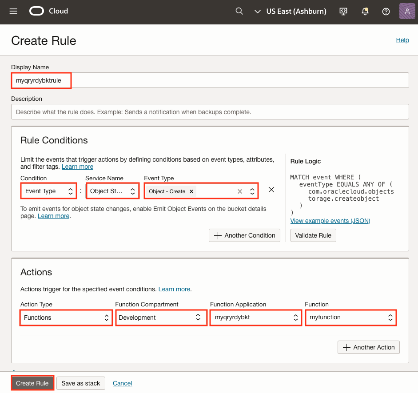Click the search magnifier icon
Screen dimensions: 418x393
tap(239, 11)
